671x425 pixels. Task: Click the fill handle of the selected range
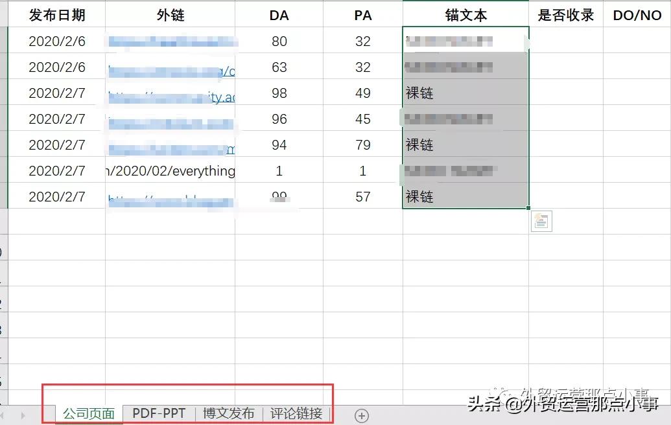coord(528,208)
